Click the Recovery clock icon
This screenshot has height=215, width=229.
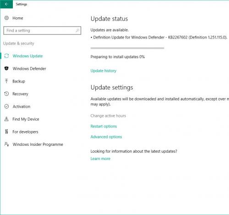point(6,94)
